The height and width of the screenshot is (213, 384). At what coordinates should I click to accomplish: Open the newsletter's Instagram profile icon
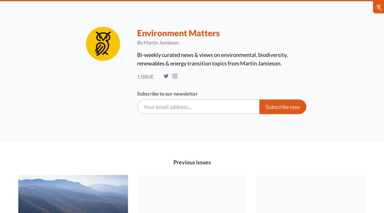(175, 76)
